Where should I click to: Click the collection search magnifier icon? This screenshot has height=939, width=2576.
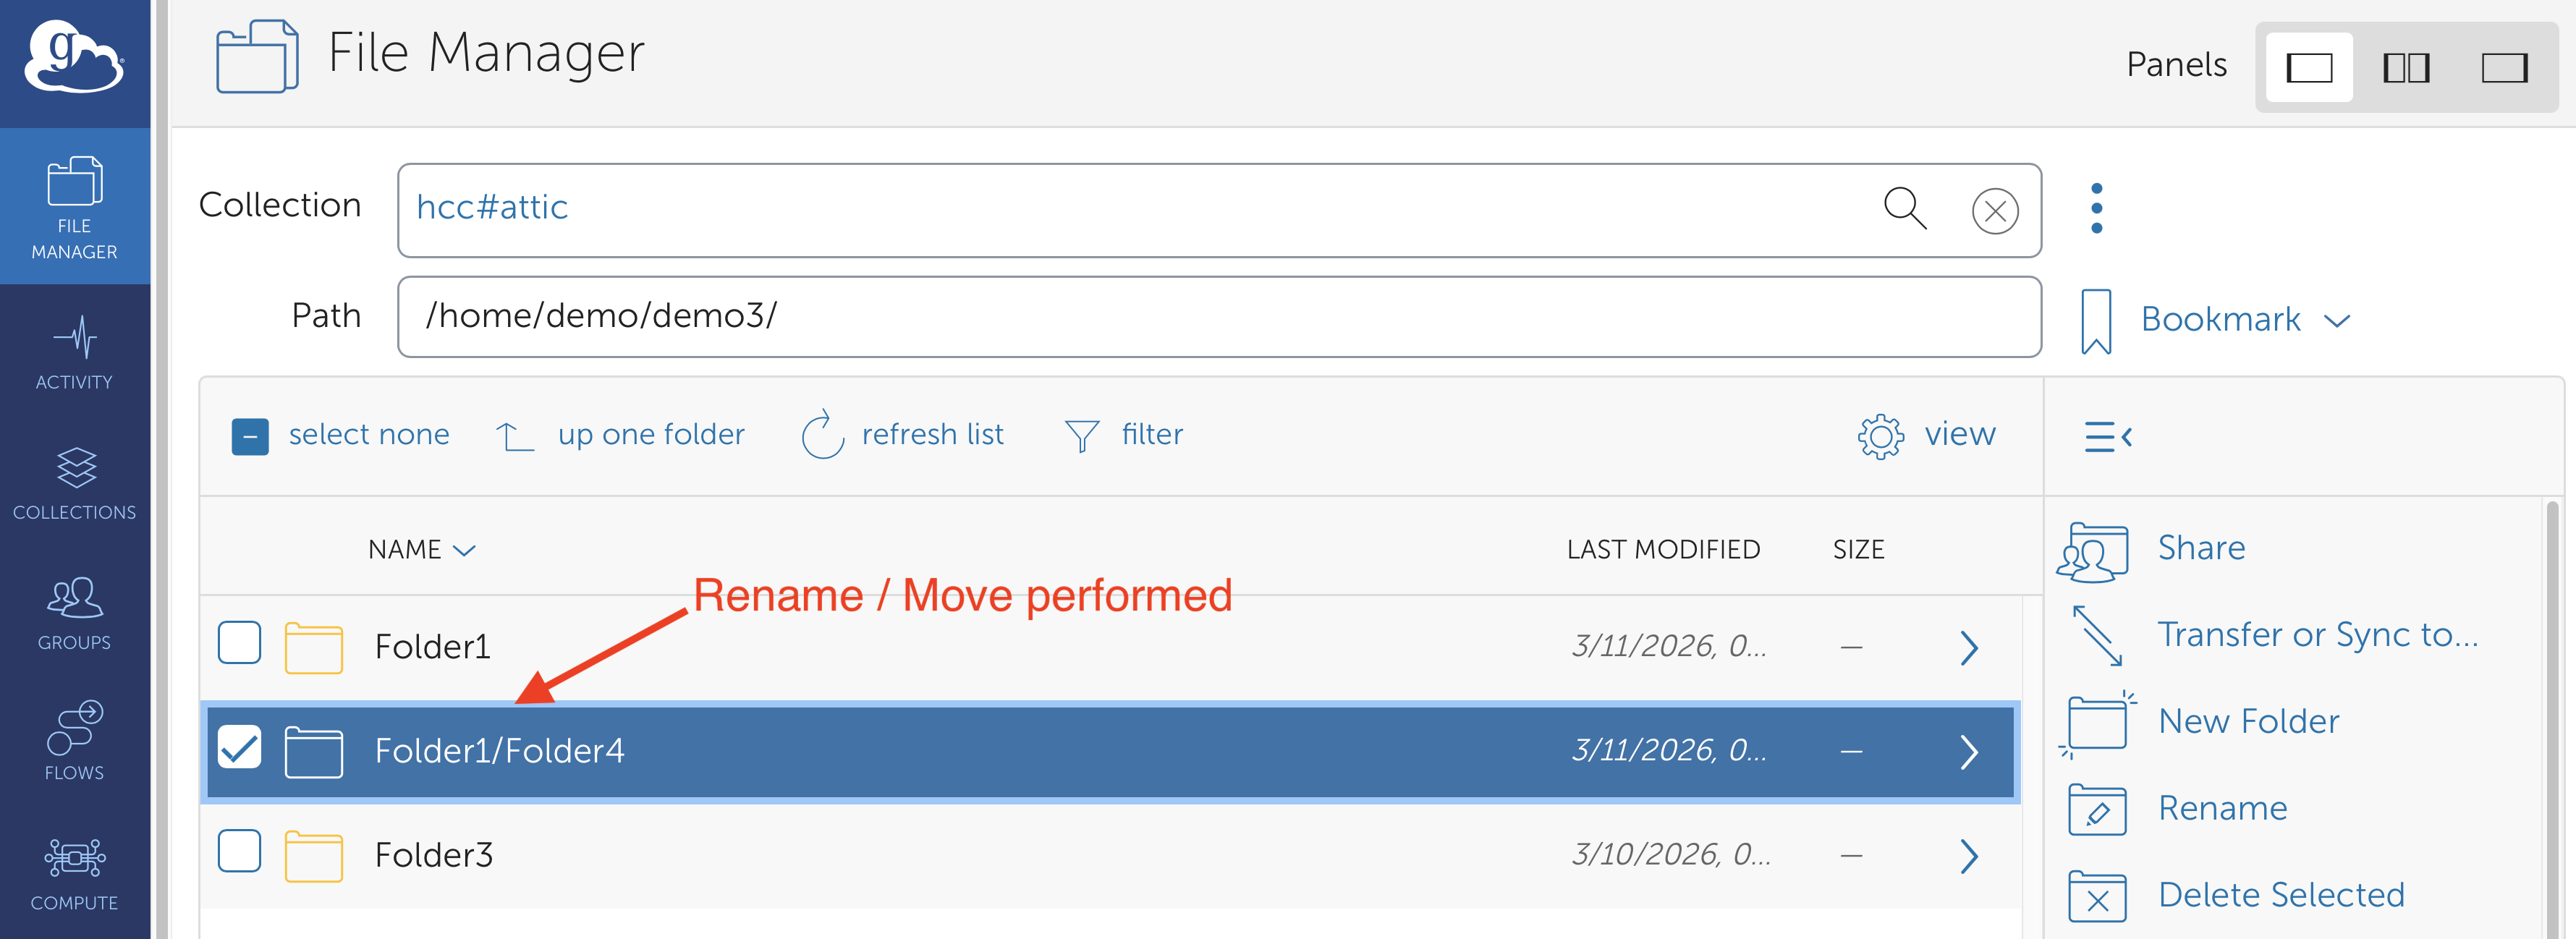click(1904, 209)
